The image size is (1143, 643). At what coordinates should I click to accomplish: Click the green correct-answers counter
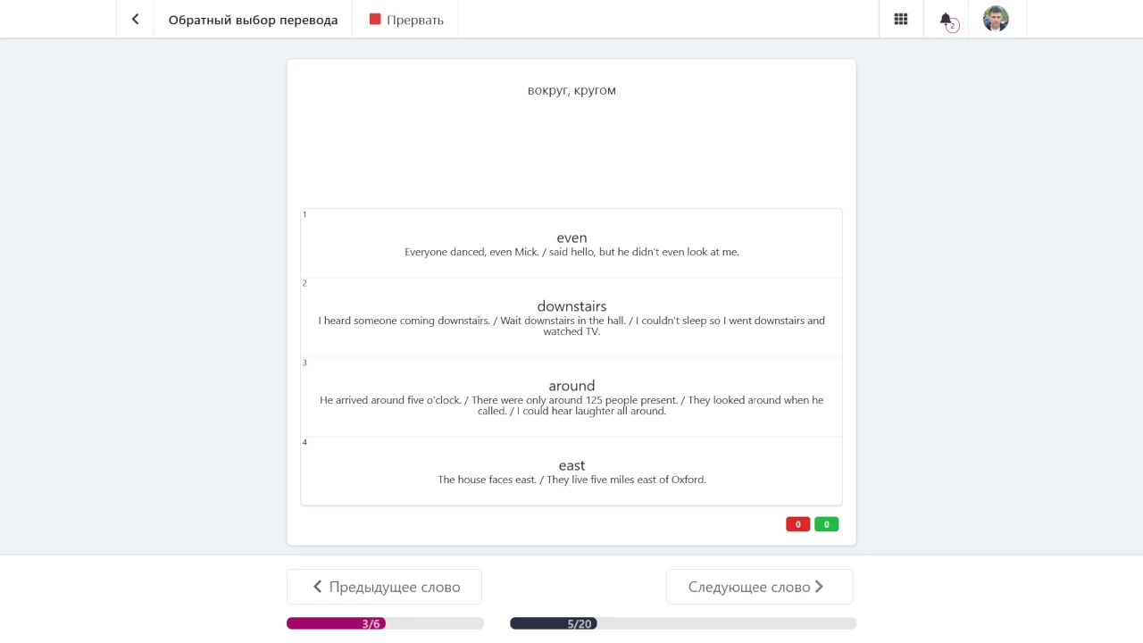coord(827,524)
